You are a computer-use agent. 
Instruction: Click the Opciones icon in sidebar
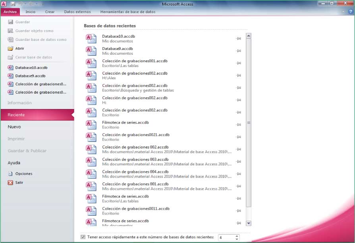pyautogui.click(x=10, y=174)
